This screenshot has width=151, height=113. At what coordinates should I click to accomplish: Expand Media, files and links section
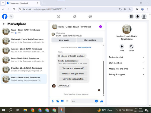(x=127, y=69)
